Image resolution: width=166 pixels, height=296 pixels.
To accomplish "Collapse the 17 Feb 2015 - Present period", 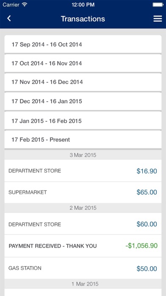I will [x=83, y=139].
